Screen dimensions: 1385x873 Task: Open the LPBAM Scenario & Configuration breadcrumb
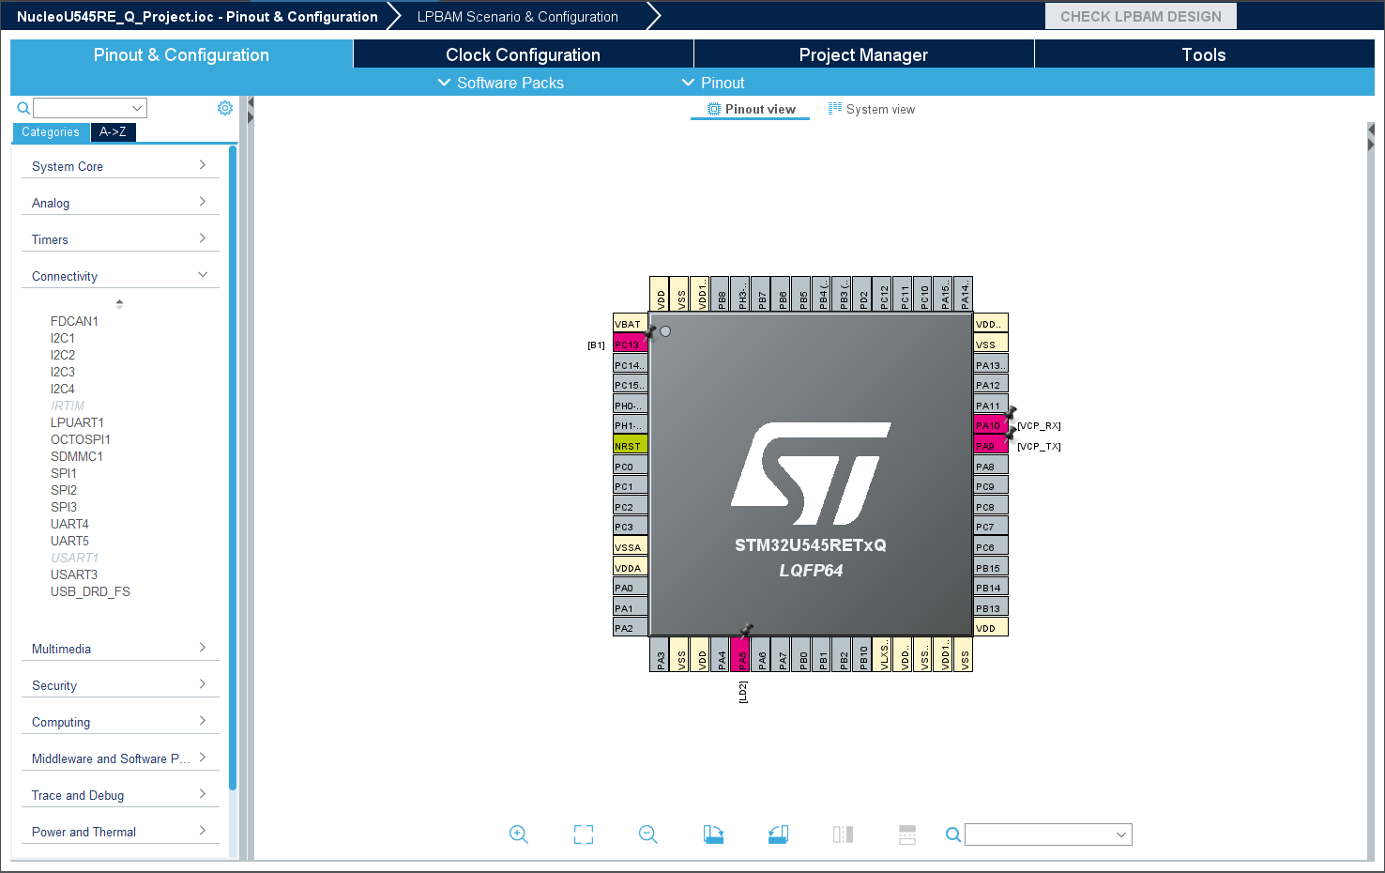[x=517, y=16]
